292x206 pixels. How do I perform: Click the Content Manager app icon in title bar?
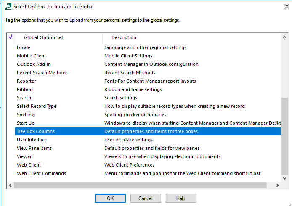[8, 6]
